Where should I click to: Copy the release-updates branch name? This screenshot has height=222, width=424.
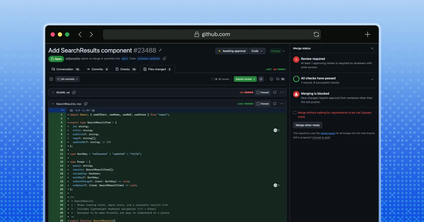(x=165, y=59)
